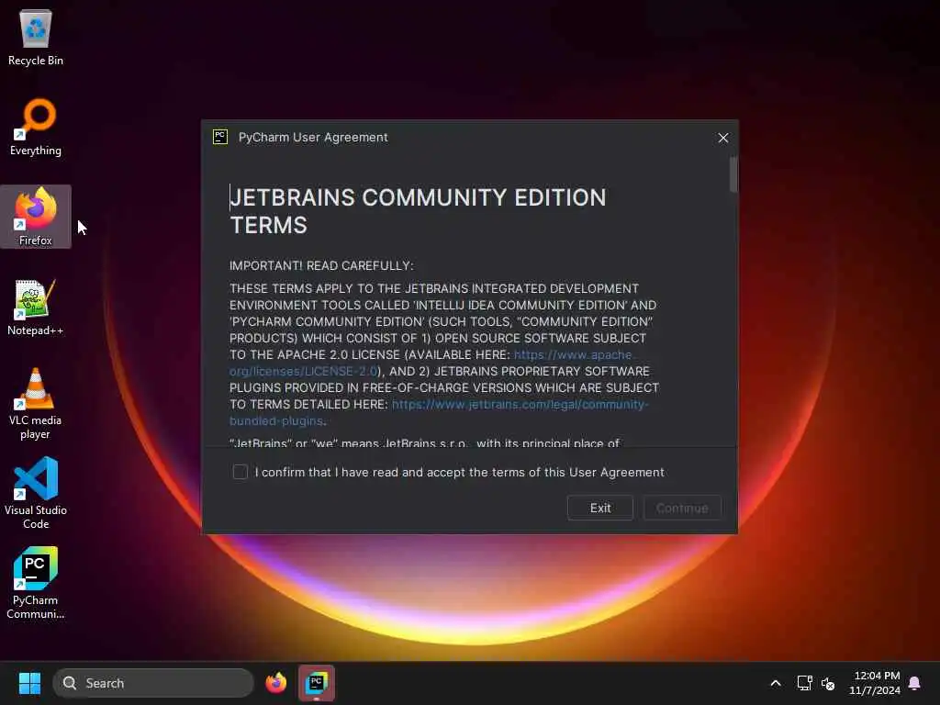Viewport: 940px width, 705px height.
Task: Show hidden system tray icons
Action: (775, 683)
